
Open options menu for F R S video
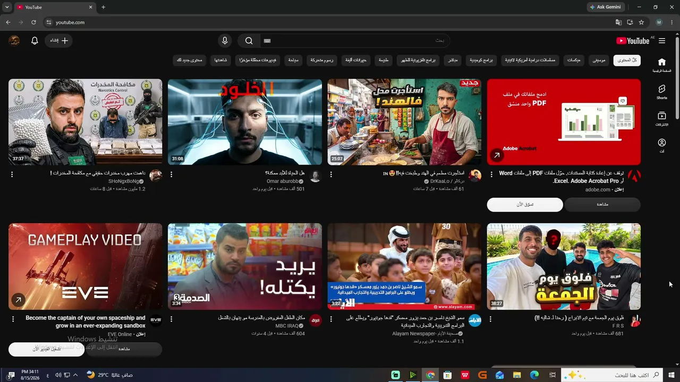coord(490,319)
